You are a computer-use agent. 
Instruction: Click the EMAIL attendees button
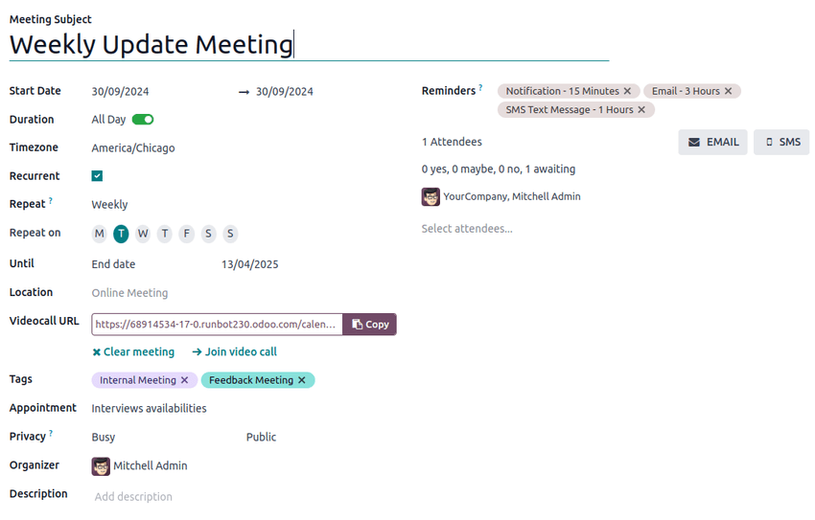712,142
